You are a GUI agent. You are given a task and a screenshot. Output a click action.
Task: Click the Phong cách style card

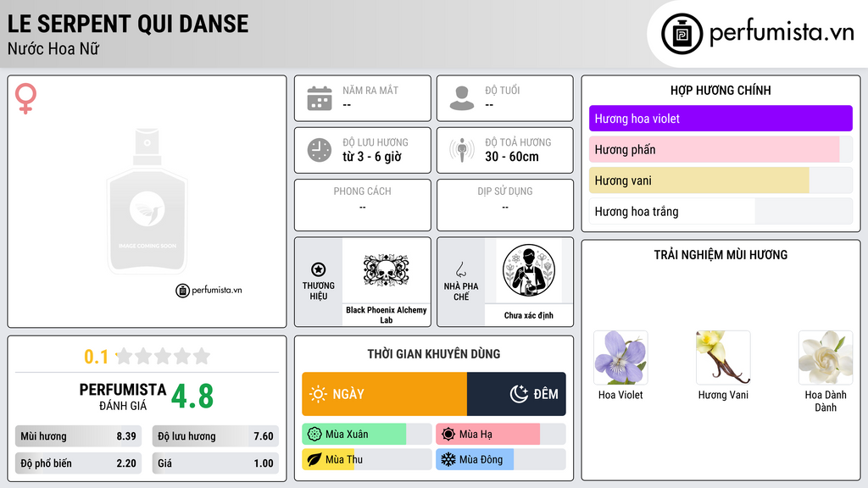tap(363, 205)
